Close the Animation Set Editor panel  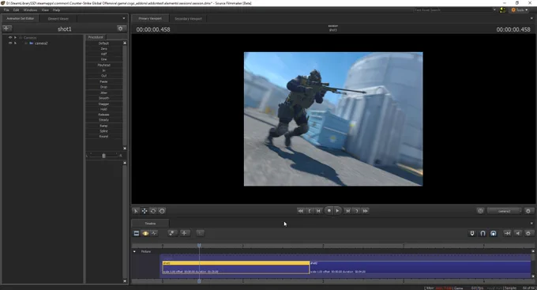pos(124,18)
